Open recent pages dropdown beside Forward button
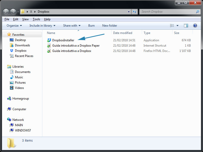 tap(18, 12)
